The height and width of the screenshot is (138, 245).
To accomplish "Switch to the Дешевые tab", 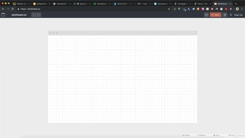I will (162, 4).
